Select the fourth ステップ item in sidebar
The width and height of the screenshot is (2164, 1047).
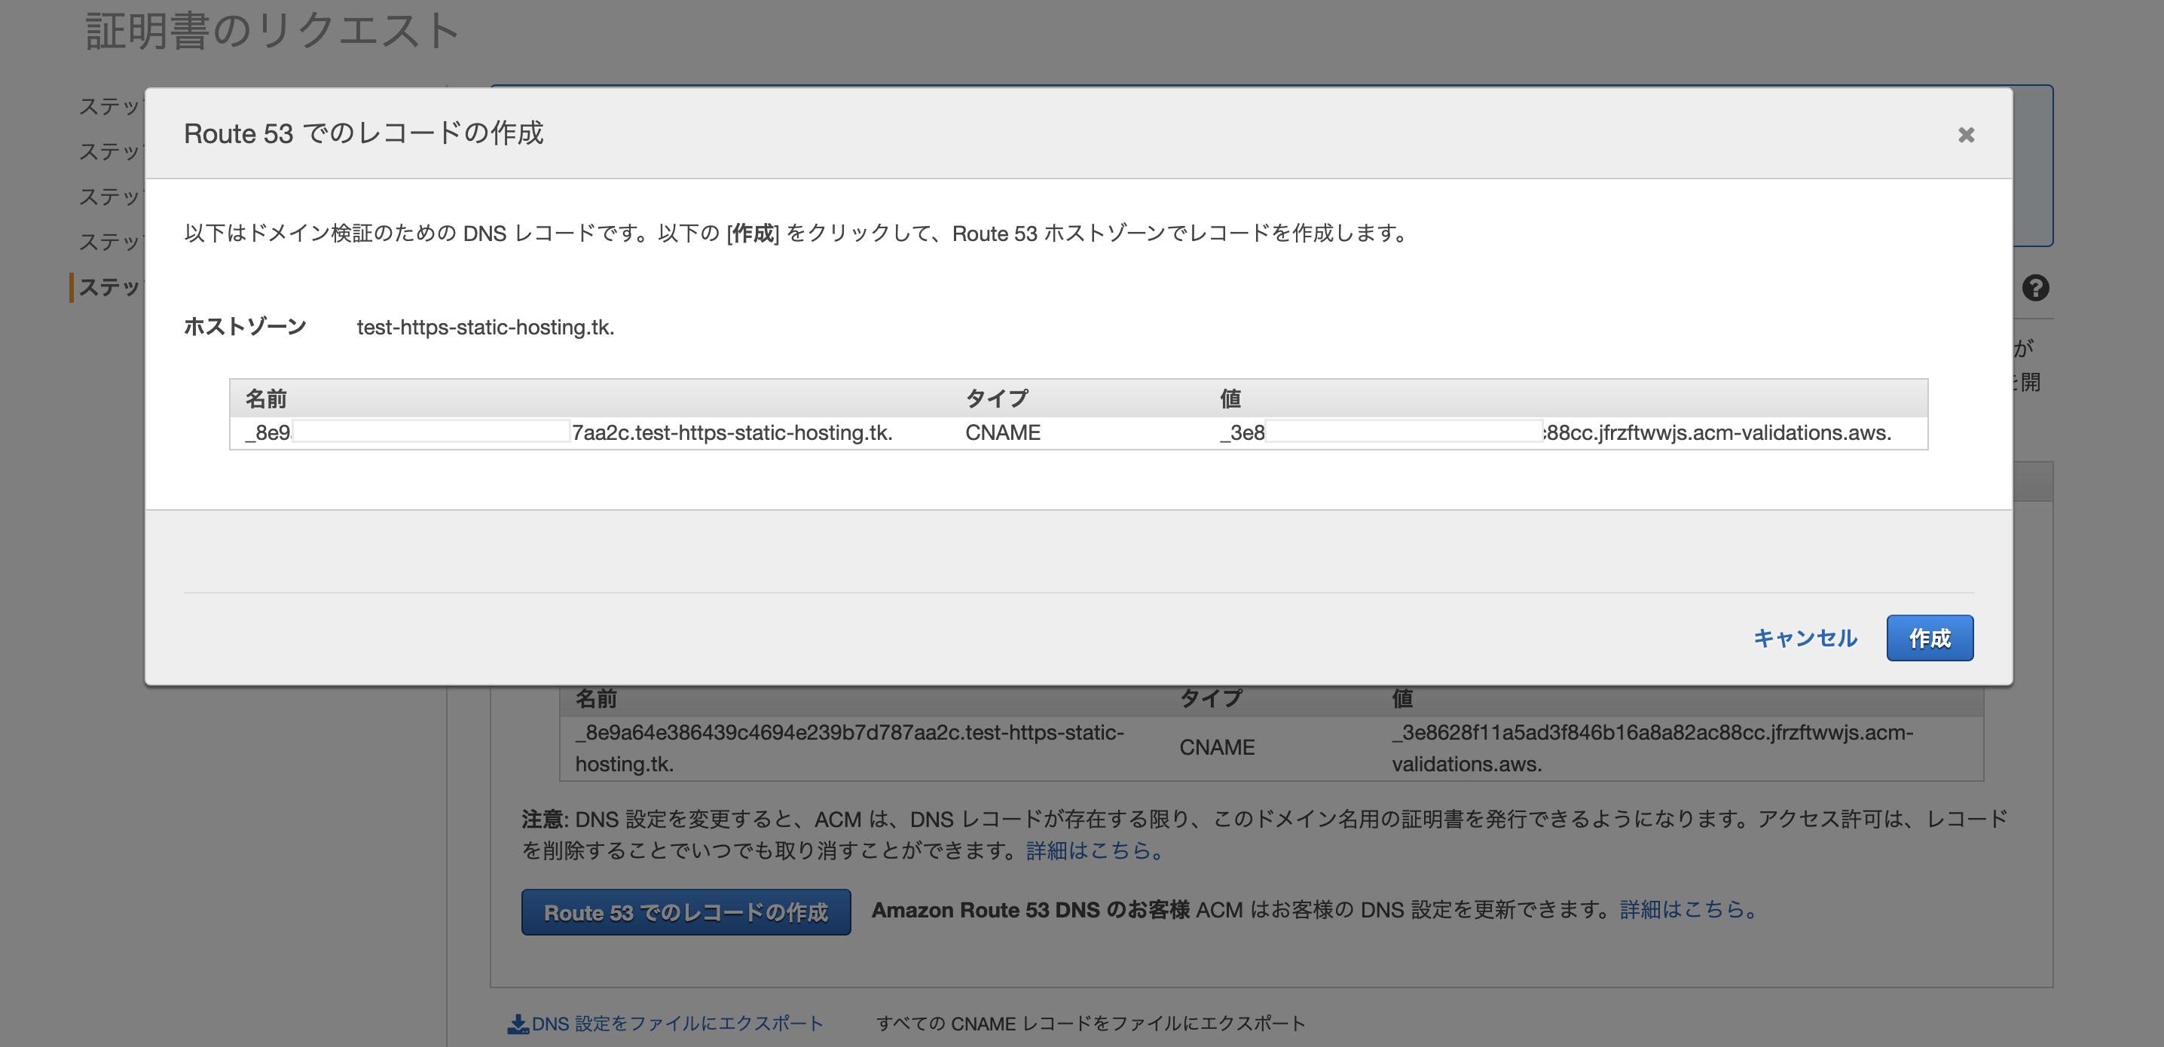109,243
